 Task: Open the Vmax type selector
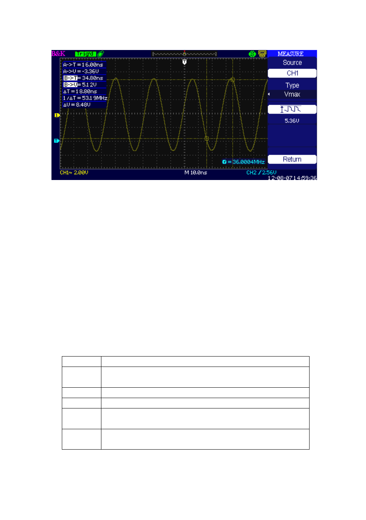pyautogui.click(x=292, y=94)
